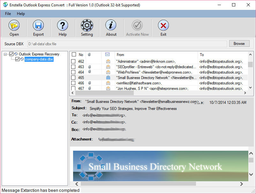Click envelope icon of message 466

108,83
